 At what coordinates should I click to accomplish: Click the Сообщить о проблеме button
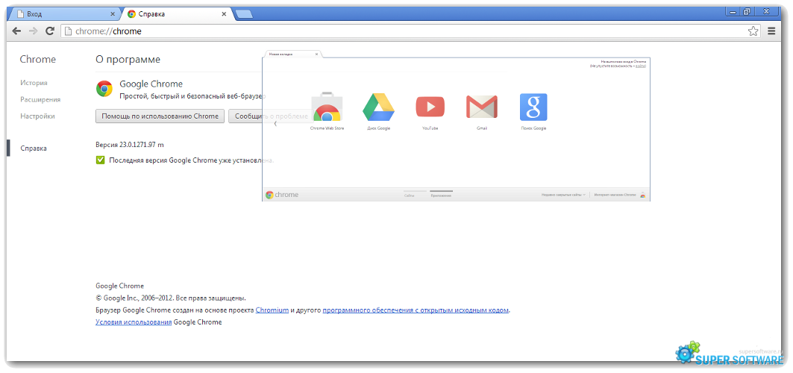pyautogui.click(x=271, y=116)
